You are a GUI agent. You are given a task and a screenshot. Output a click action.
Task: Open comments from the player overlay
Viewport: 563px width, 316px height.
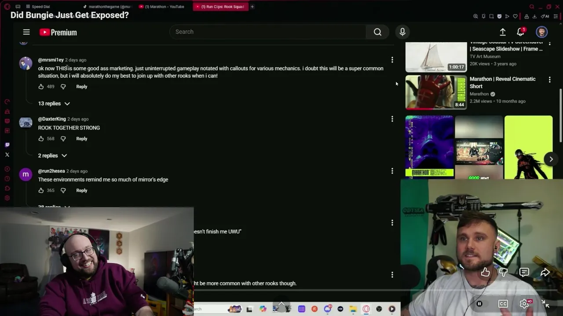pos(524,273)
